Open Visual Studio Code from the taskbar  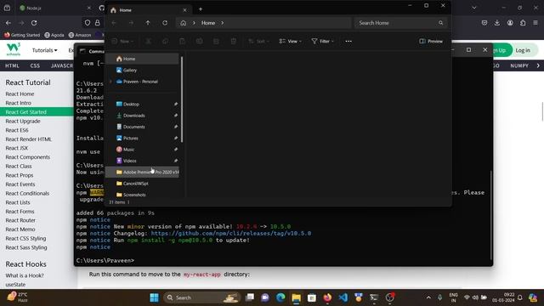click(x=343, y=297)
